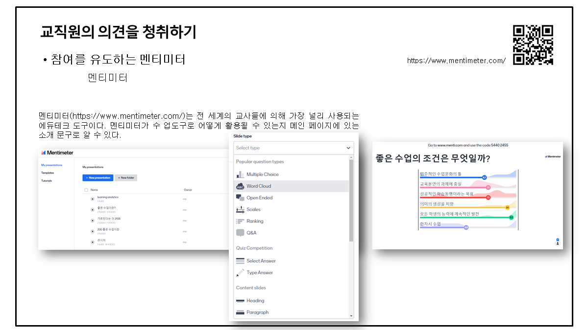This screenshot has width=588, height=330.
Task: Click the purple 한차시 수업 score marker
Action: [x=466, y=227]
